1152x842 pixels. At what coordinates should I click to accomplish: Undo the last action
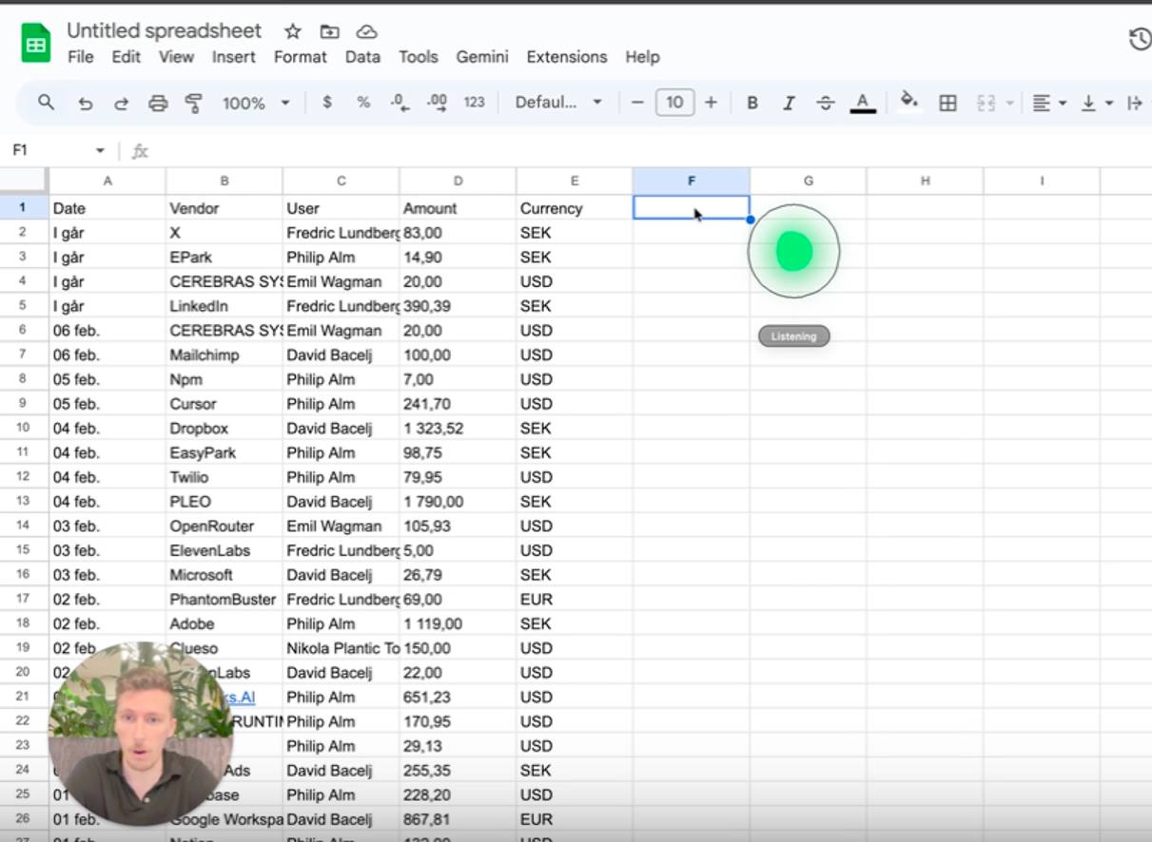(86, 104)
